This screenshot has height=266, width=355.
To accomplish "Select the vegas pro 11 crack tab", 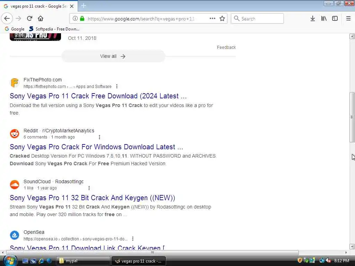I will [x=38, y=6].
